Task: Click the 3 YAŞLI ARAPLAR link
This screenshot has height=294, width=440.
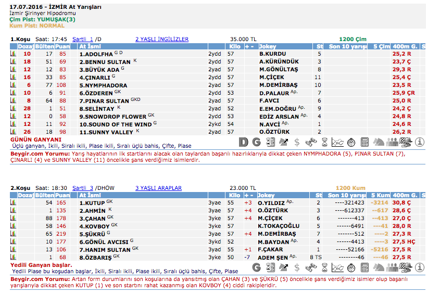Action: click(x=158, y=188)
